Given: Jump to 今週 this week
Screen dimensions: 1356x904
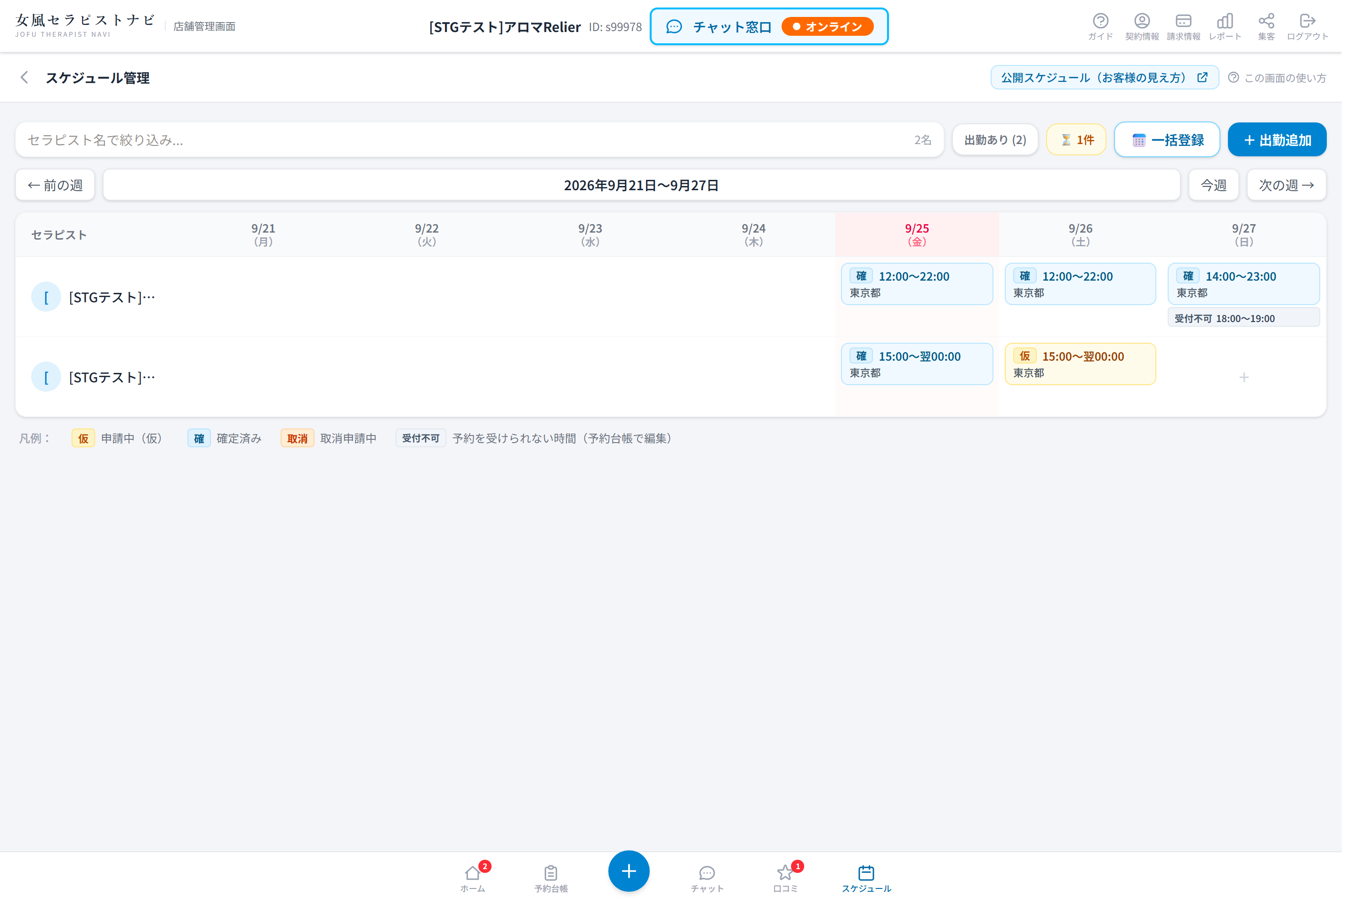Looking at the screenshot, I should coord(1226,187).
